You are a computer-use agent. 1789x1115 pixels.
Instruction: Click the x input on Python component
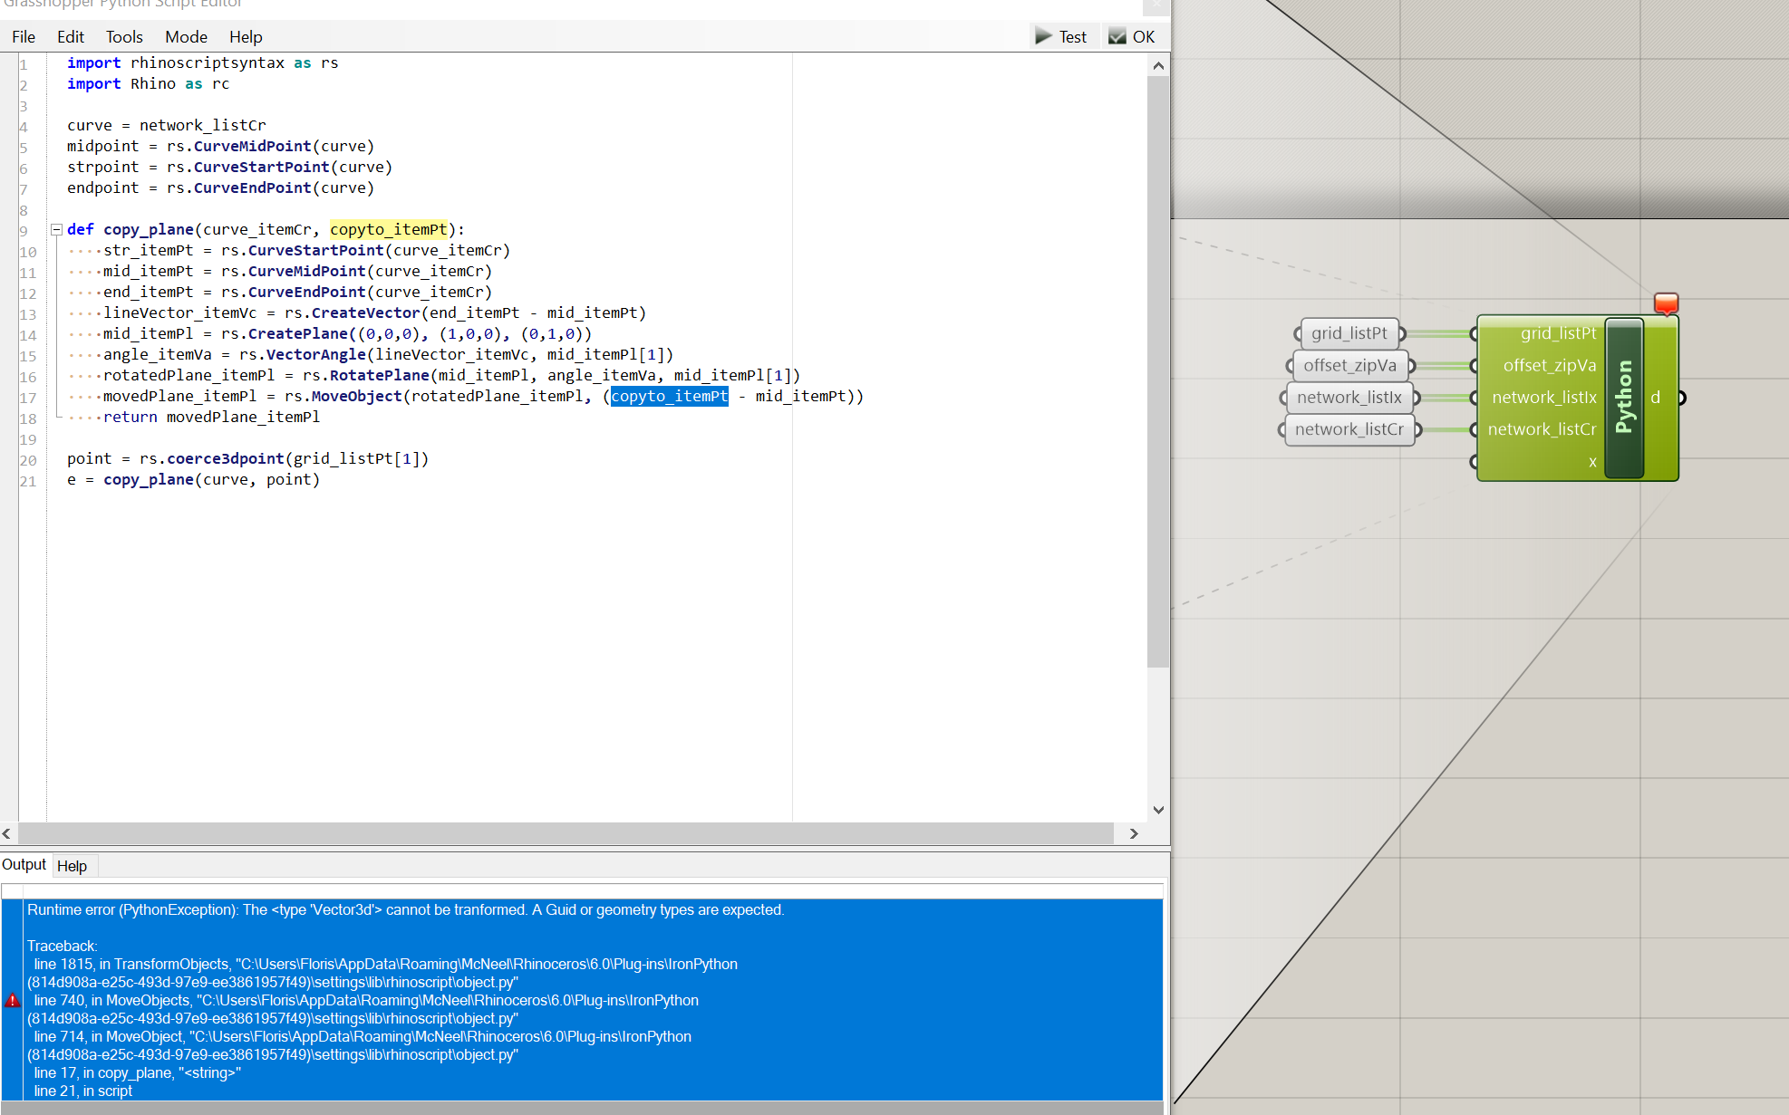pos(1591,462)
